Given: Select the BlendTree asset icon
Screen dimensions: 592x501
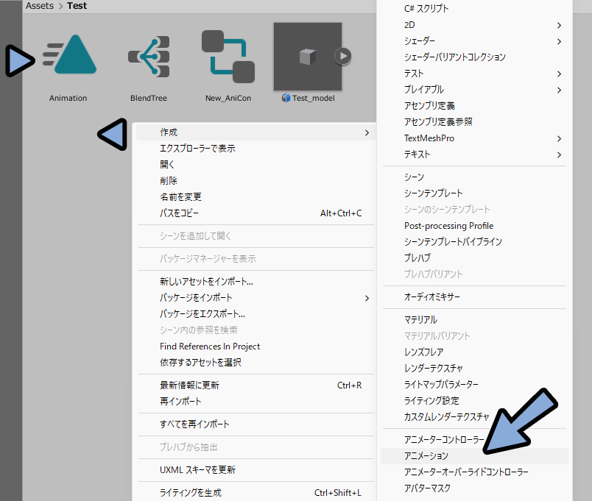Looking at the screenshot, I should pos(149,57).
